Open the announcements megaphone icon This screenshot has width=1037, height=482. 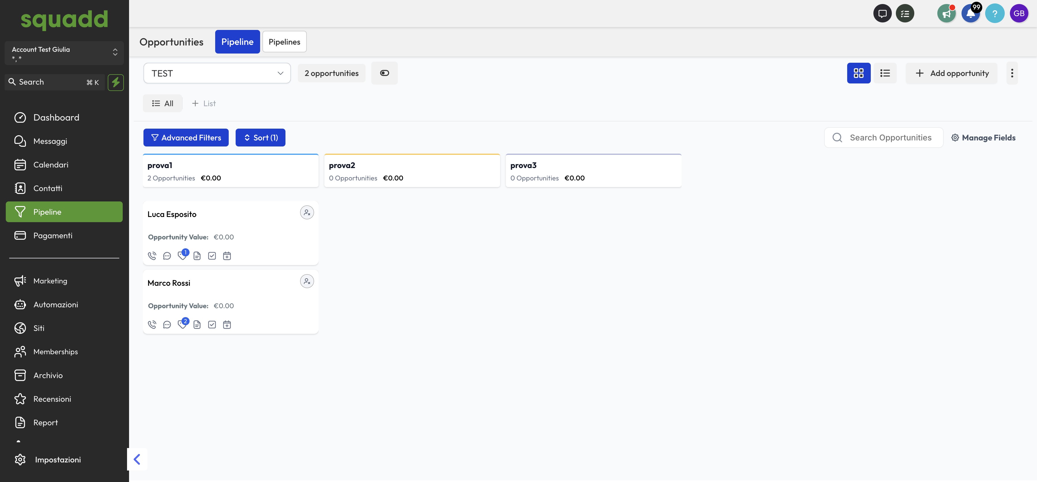pyautogui.click(x=946, y=14)
